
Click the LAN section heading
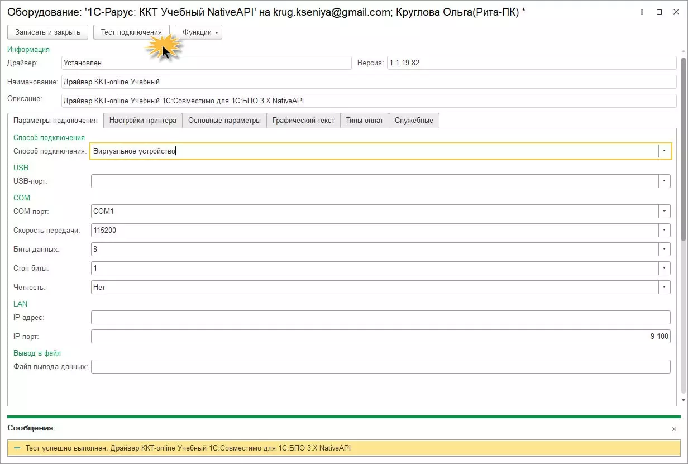click(20, 304)
